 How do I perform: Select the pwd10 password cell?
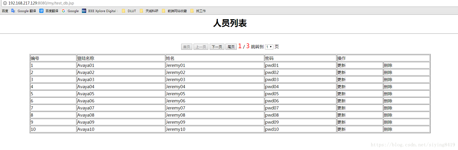(301, 129)
